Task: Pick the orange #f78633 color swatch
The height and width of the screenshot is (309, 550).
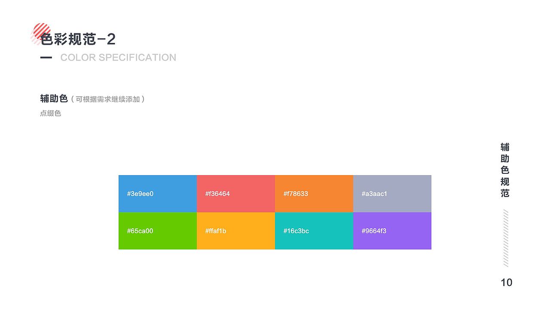Action: tap(314, 194)
